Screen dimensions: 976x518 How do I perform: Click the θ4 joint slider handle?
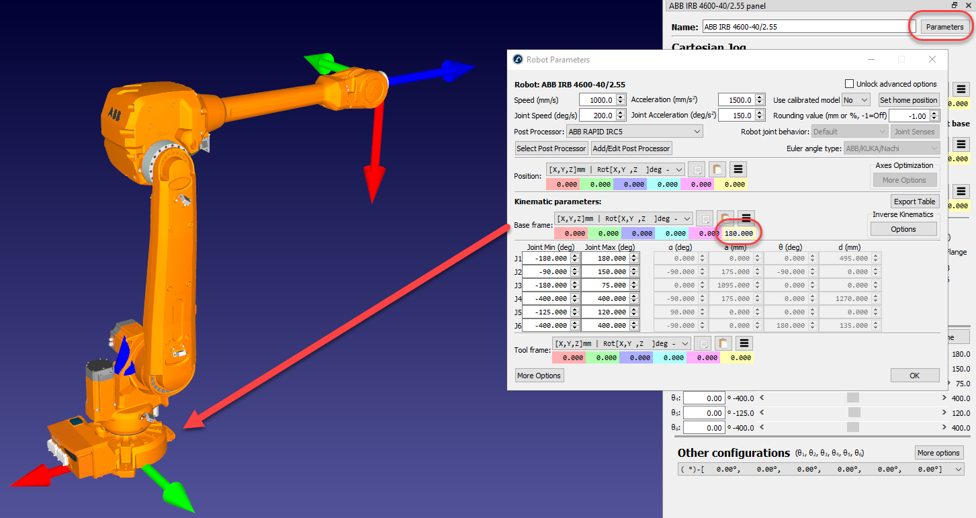tap(852, 398)
